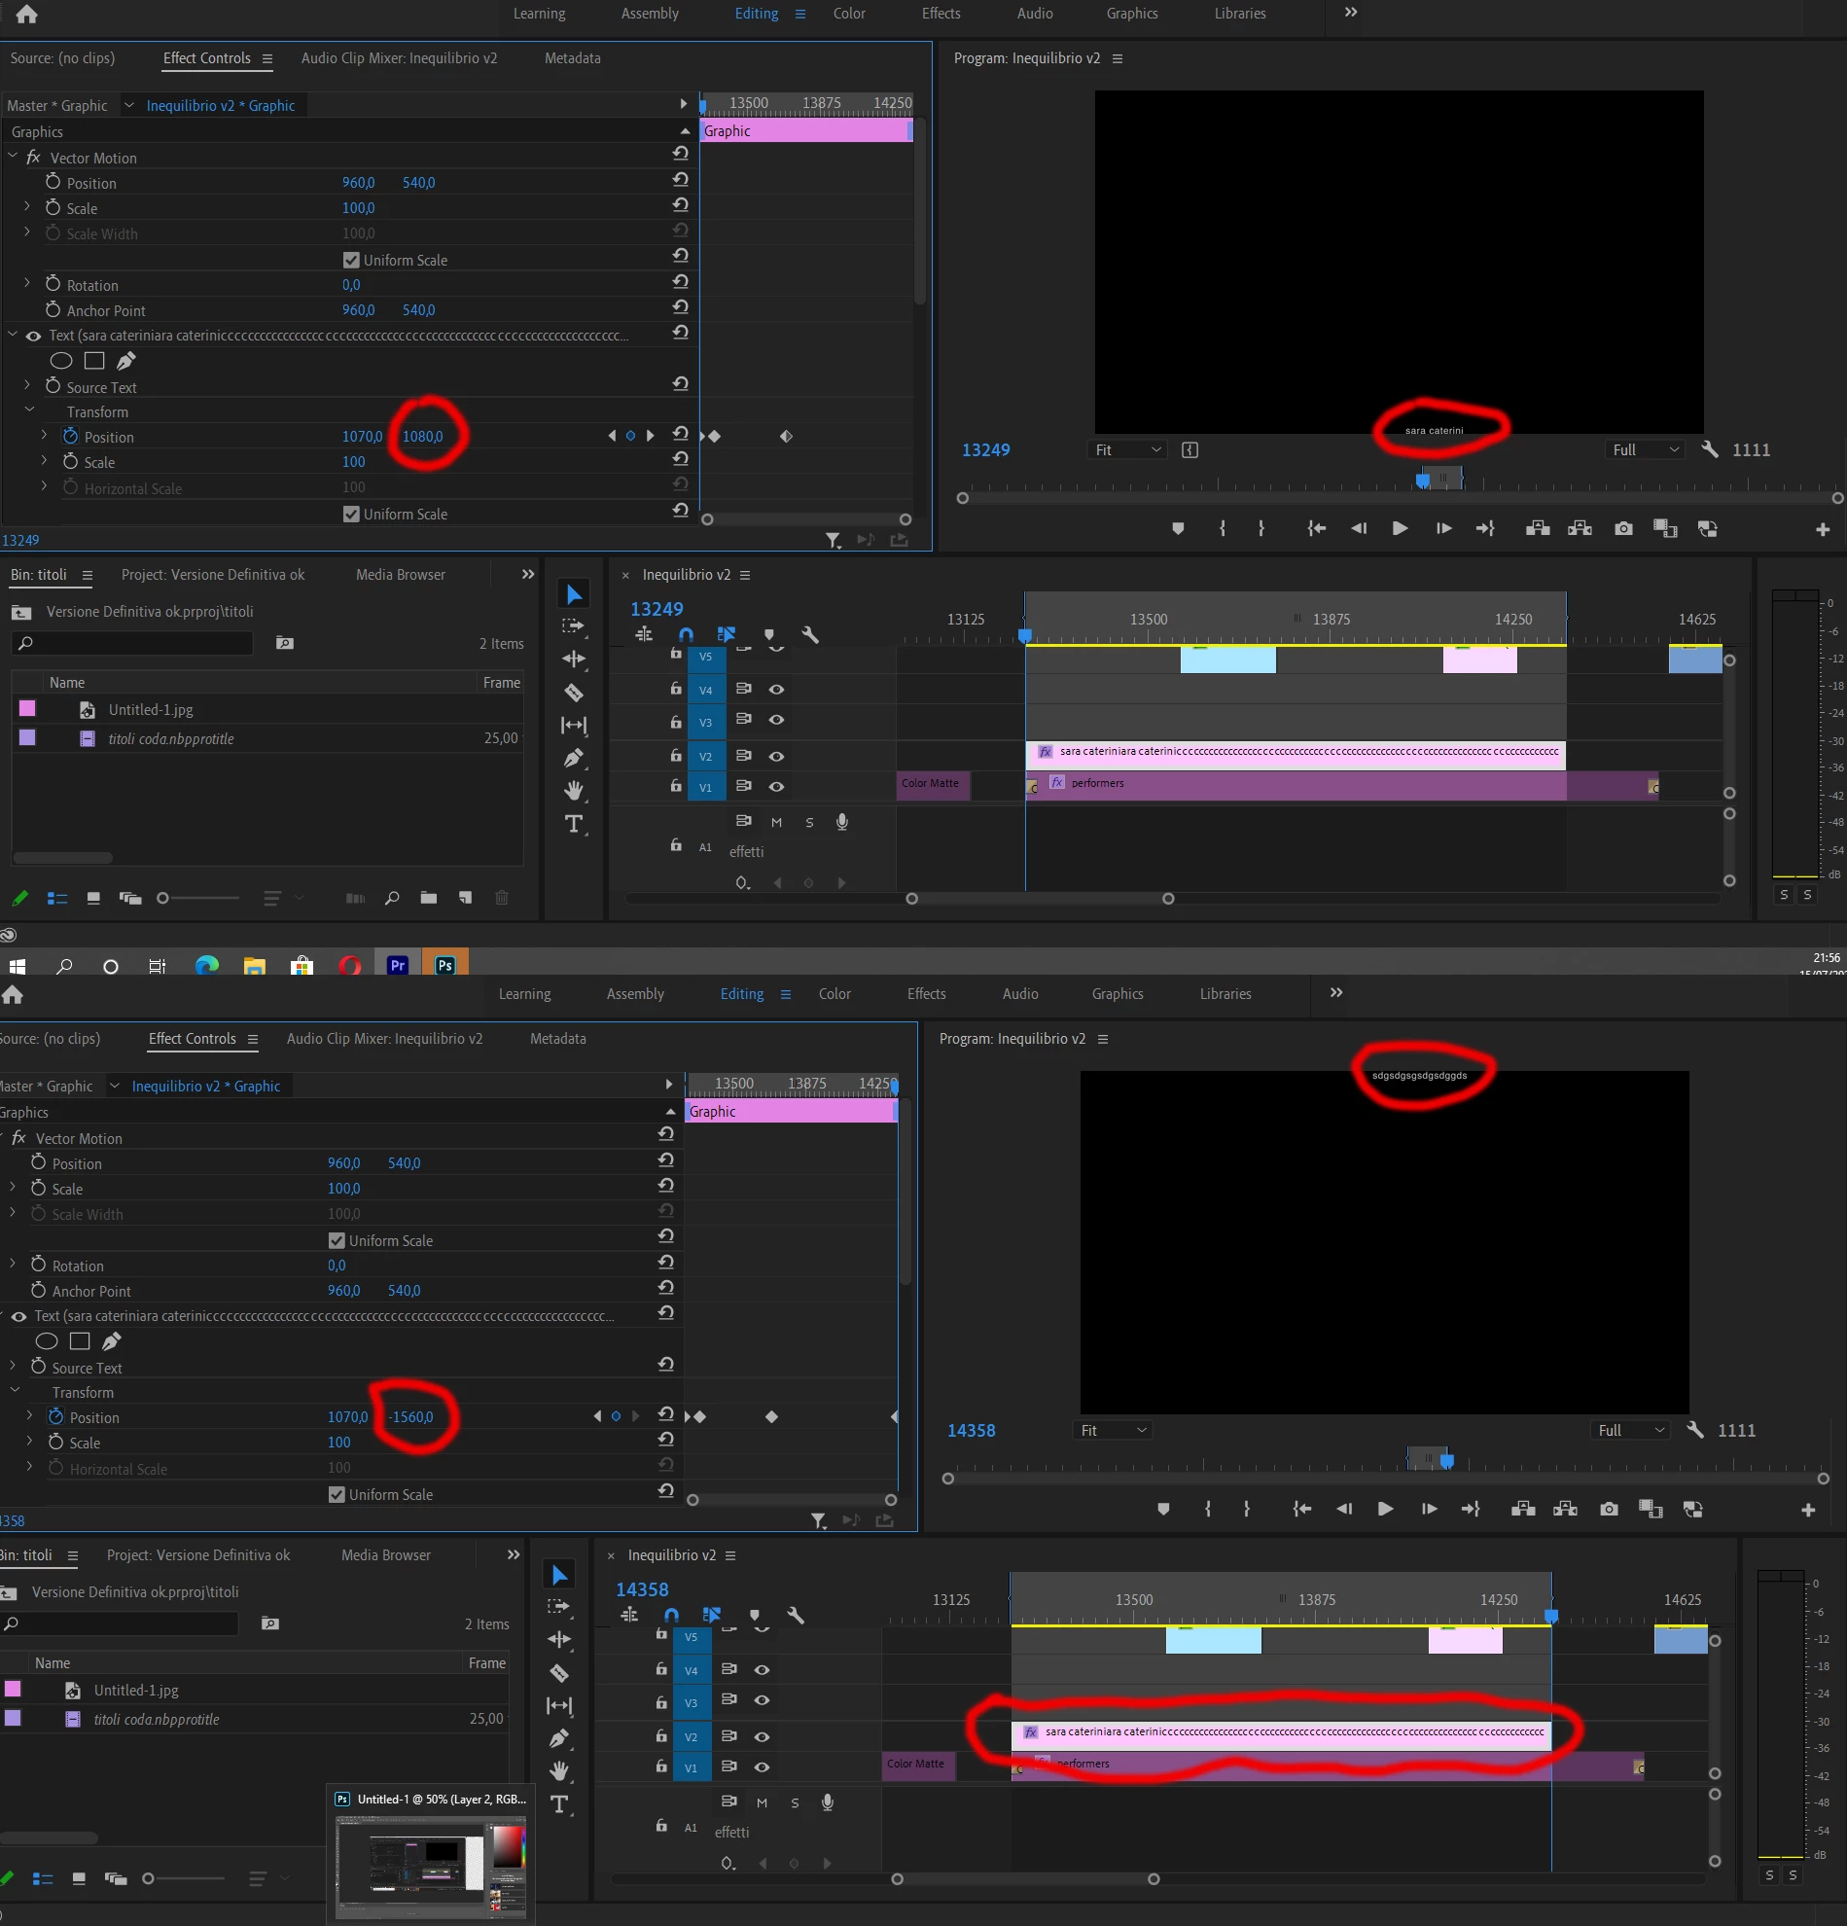
Task: Open Audio Clip Mixer tab in upper window
Action: click(399, 58)
